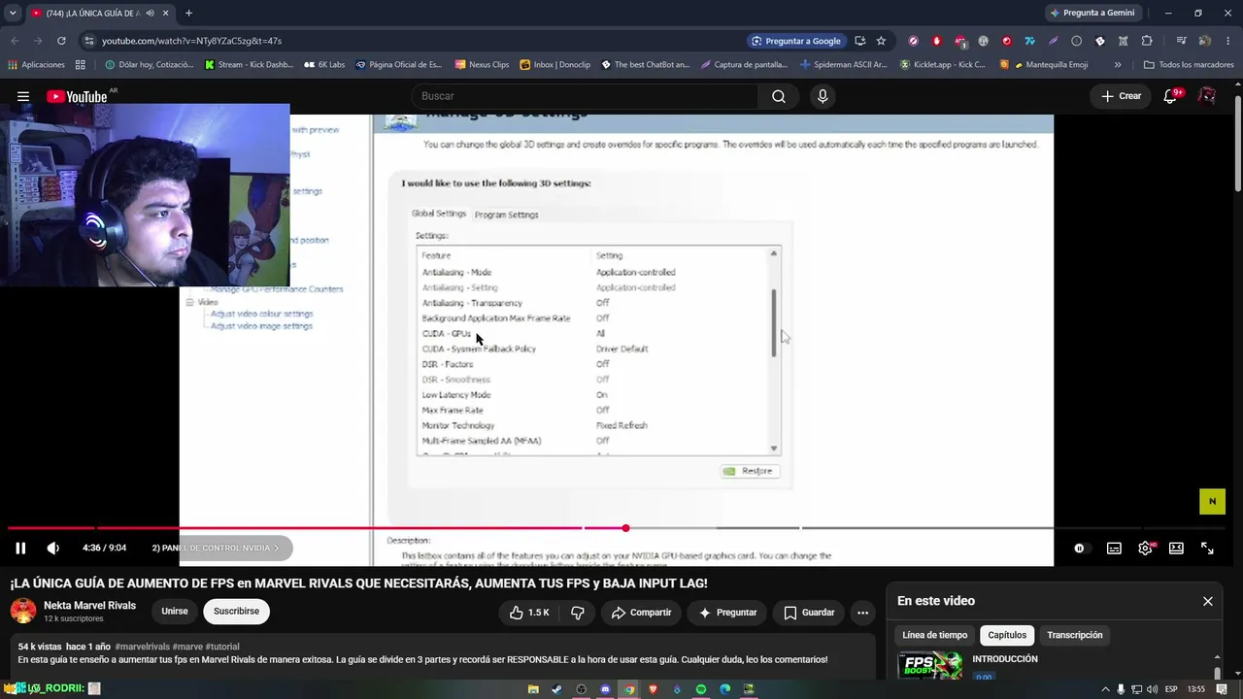Viewport: 1243px width, 699px height.
Task: Mute the tab via its audio icon
Action: (x=150, y=13)
